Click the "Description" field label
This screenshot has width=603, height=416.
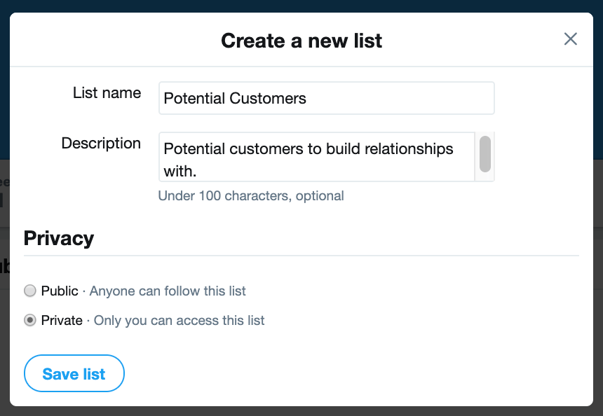pyautogui.click(x=101, y=144)
